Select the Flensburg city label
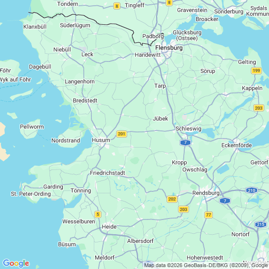The width and height of the screenshot is (269, 269). pos(169,48)
